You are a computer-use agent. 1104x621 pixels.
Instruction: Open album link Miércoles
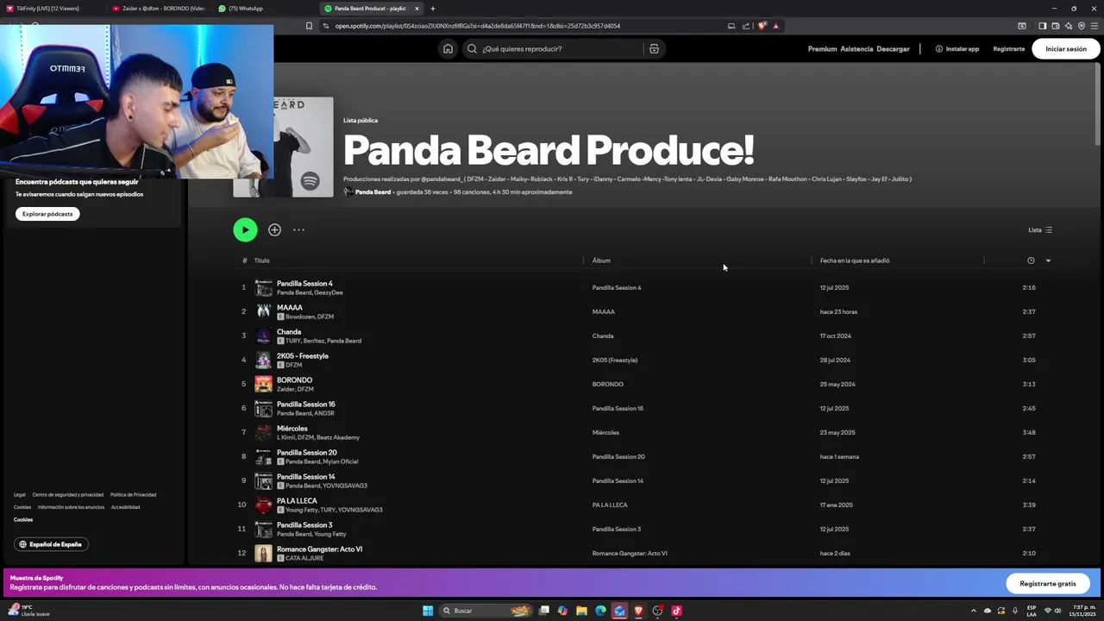coord(605,432)
